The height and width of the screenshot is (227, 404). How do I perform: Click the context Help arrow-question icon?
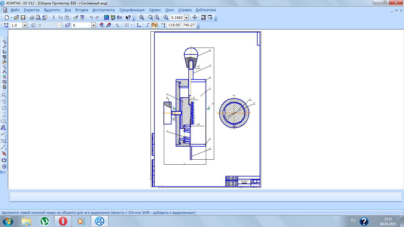[x=128, y=17]
